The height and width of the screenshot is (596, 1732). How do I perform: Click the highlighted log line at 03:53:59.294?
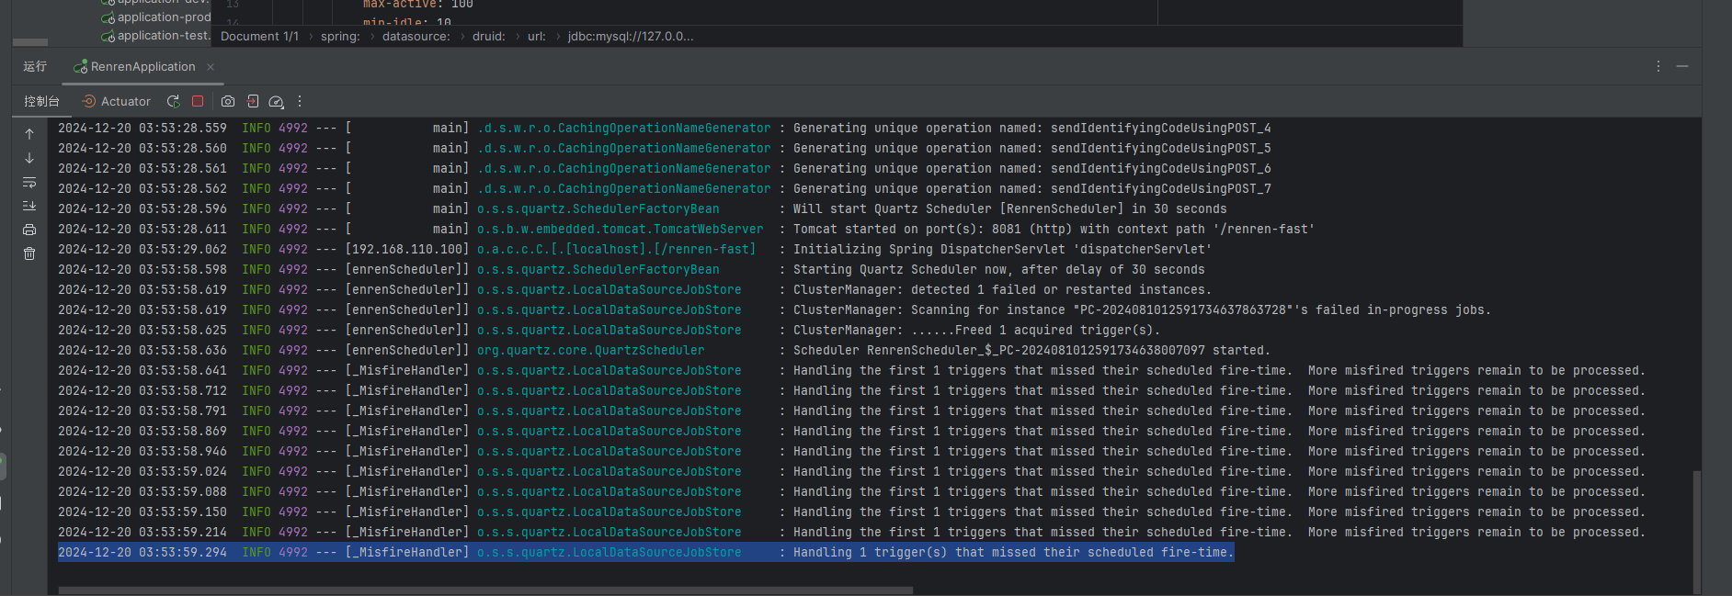coord(645,552)
